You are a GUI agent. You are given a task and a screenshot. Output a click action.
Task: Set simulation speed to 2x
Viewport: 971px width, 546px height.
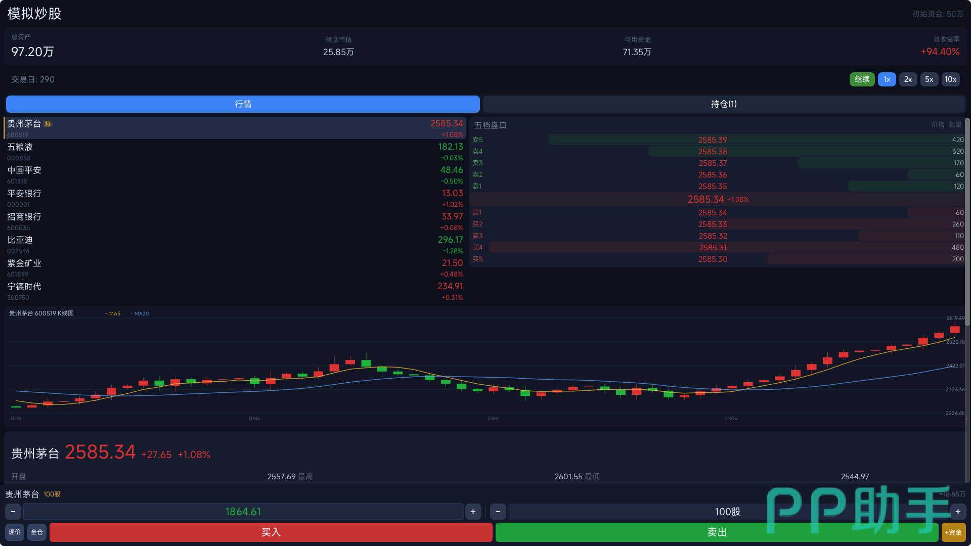pyautogui.click(x=908, y=79)
